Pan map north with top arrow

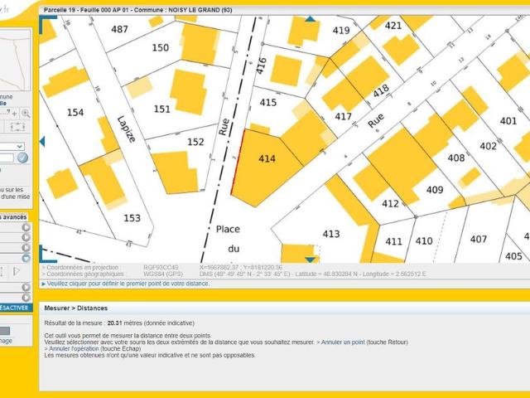click(x=311, y=19)
